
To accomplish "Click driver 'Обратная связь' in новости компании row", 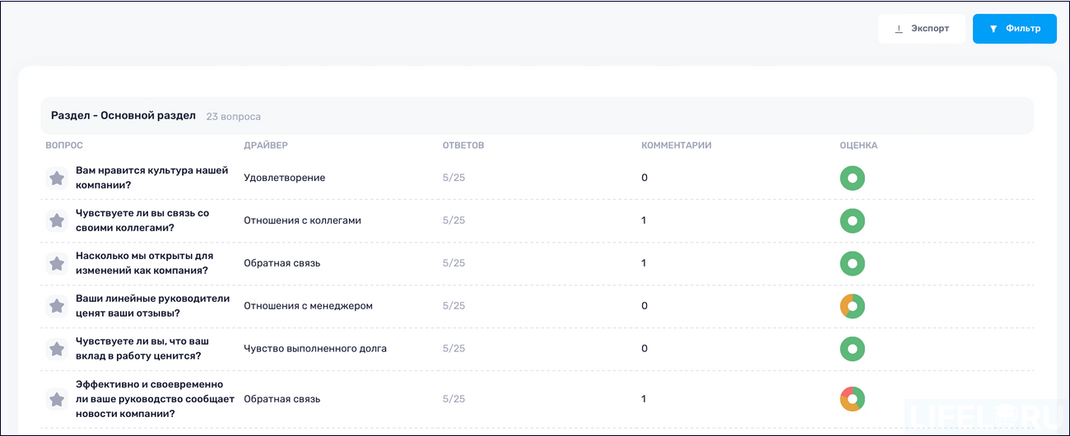I will coord(282,399).
